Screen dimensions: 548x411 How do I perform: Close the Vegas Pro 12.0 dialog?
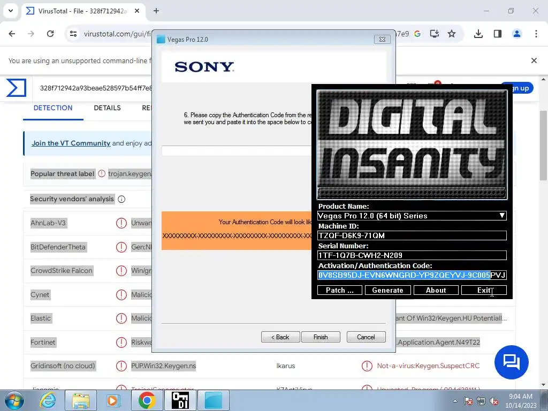(x=382, y=40)
